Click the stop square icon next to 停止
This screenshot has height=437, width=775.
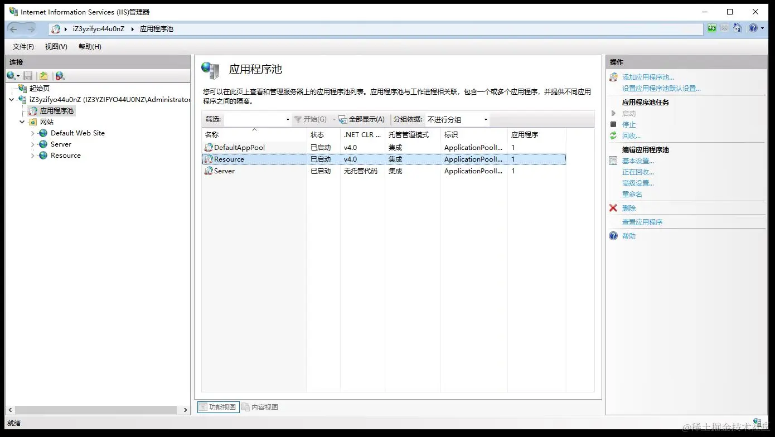point(613,124)
